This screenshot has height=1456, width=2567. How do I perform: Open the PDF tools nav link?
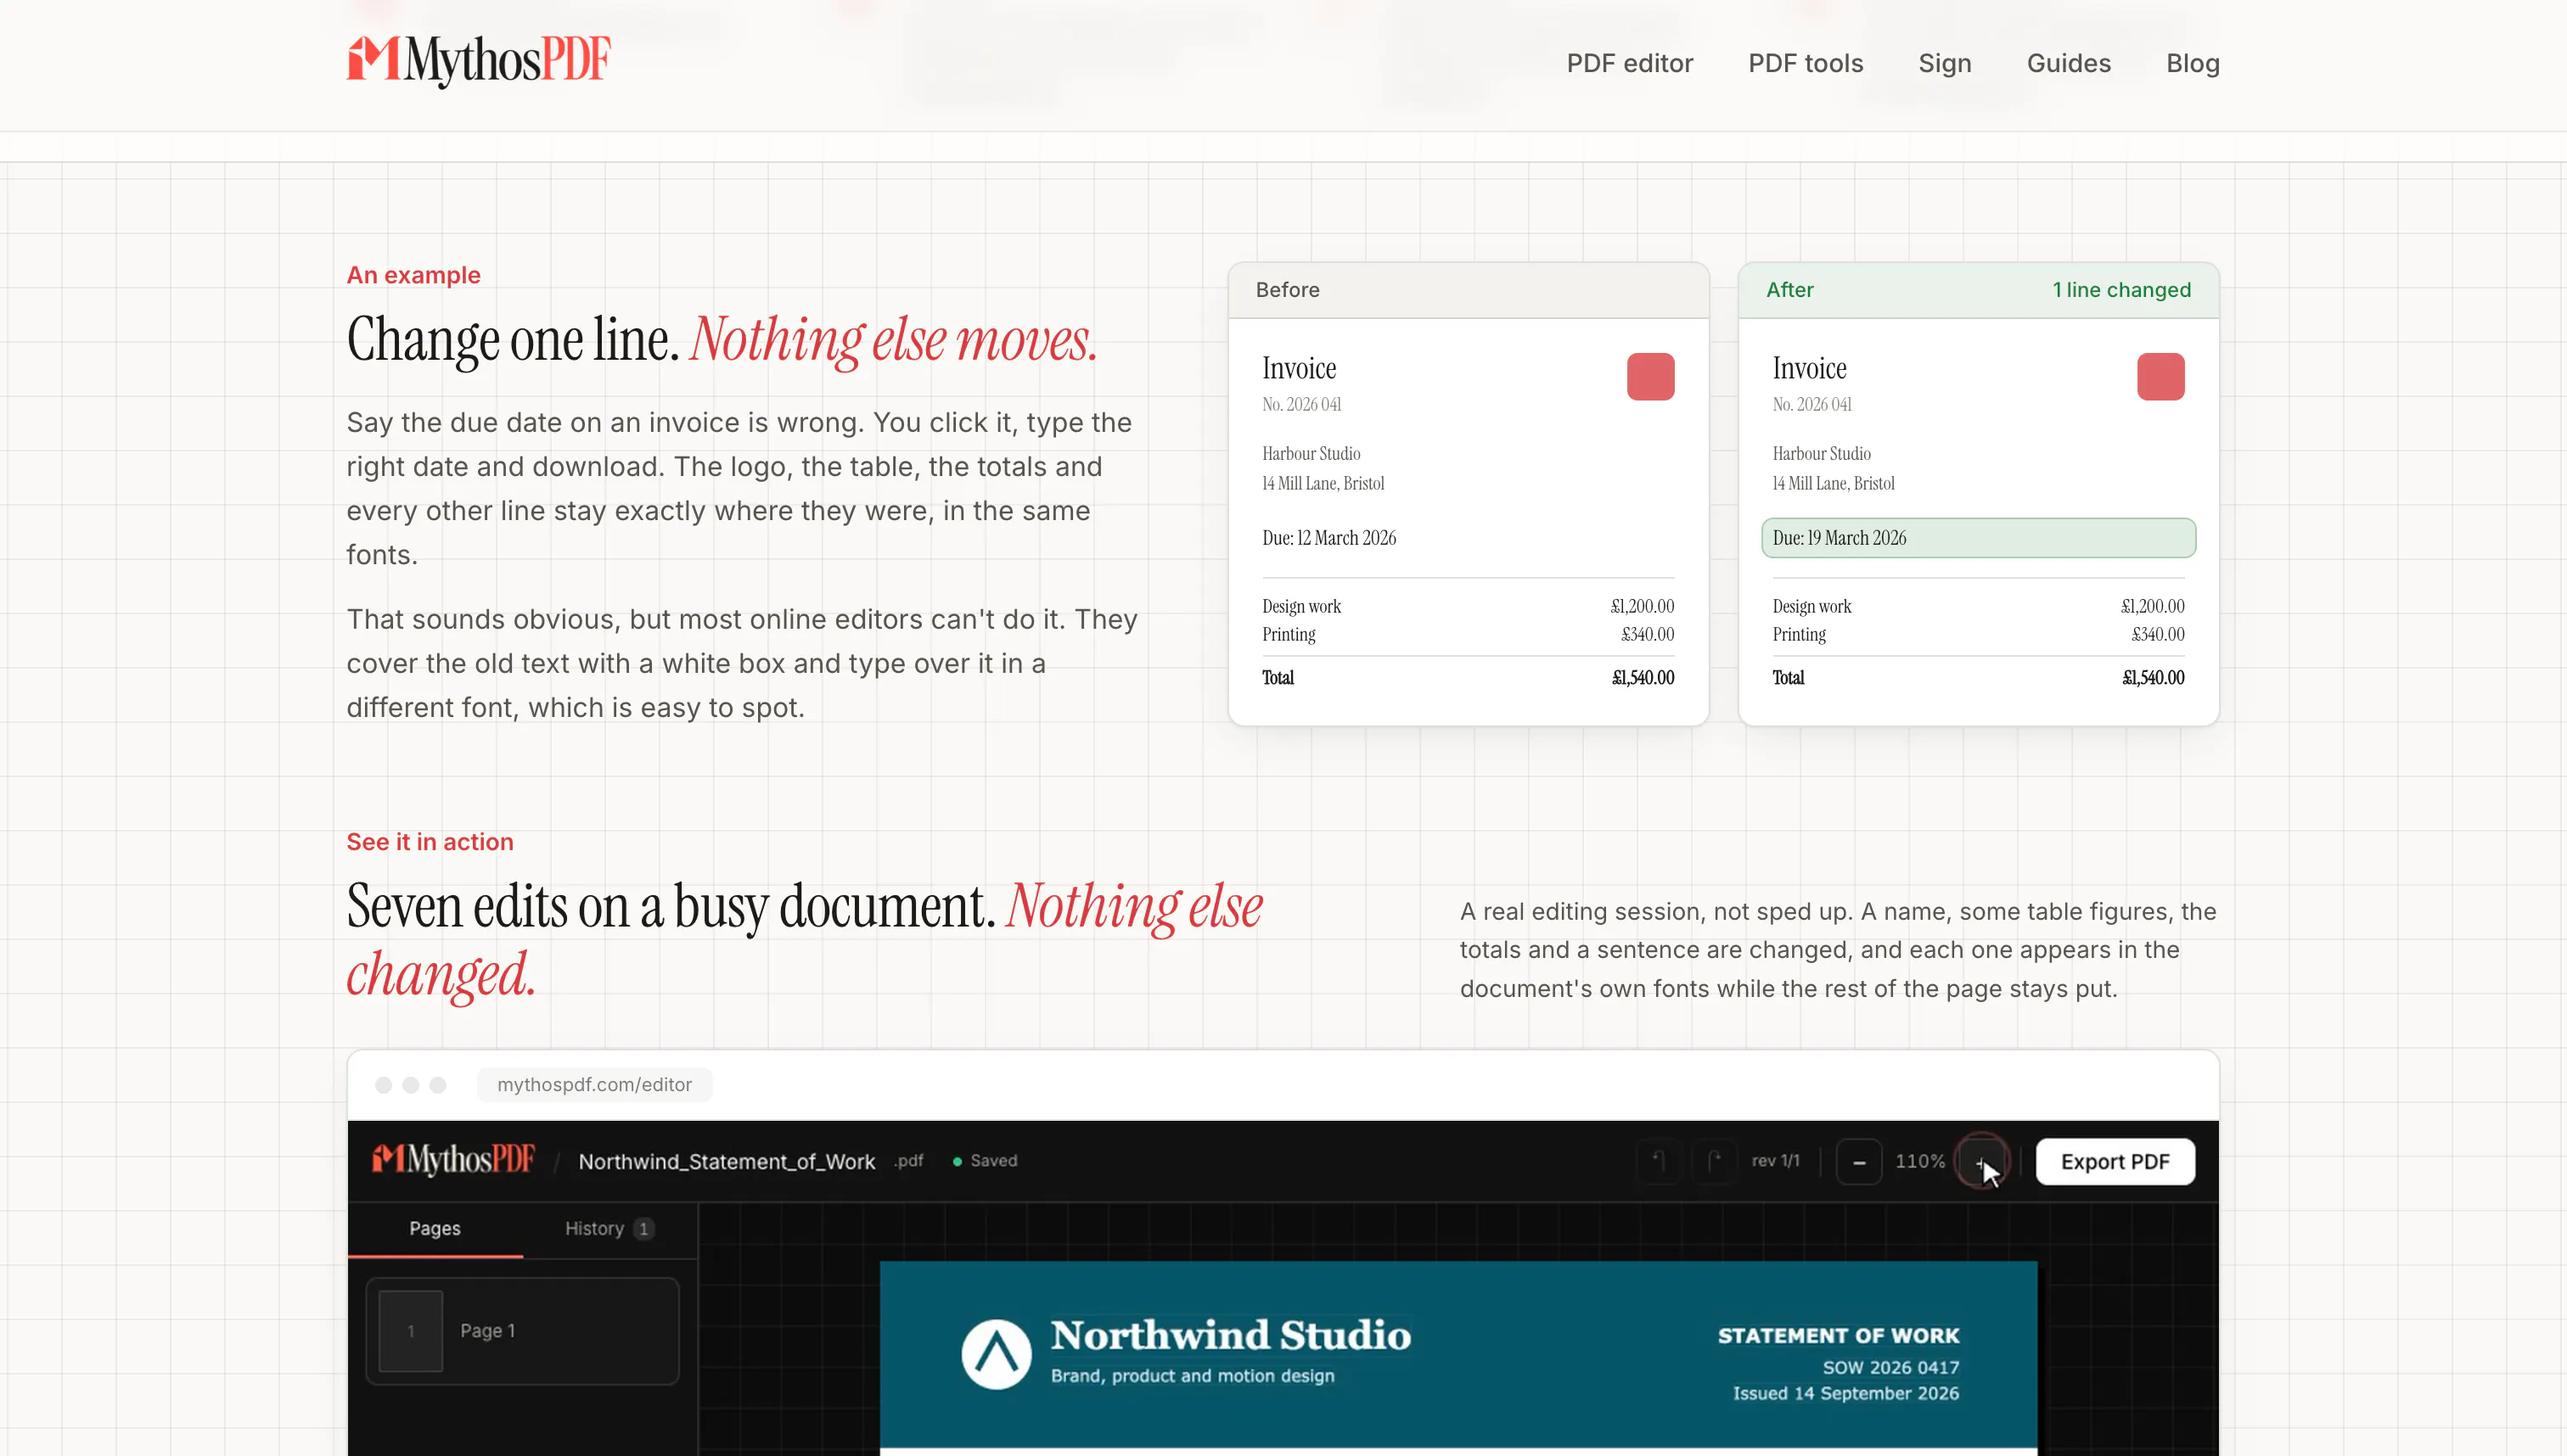coord(1806,63)
